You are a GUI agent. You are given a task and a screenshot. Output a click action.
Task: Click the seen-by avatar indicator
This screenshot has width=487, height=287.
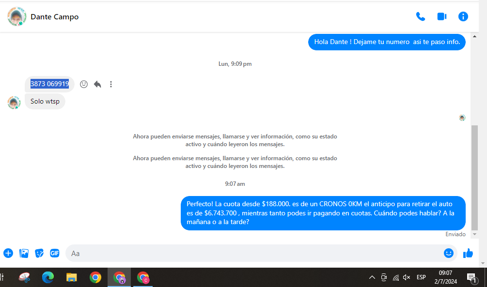click(x=462, y=118)
